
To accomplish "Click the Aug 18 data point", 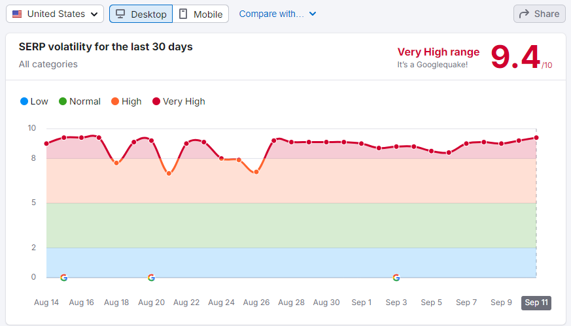I will pos(116,163).
